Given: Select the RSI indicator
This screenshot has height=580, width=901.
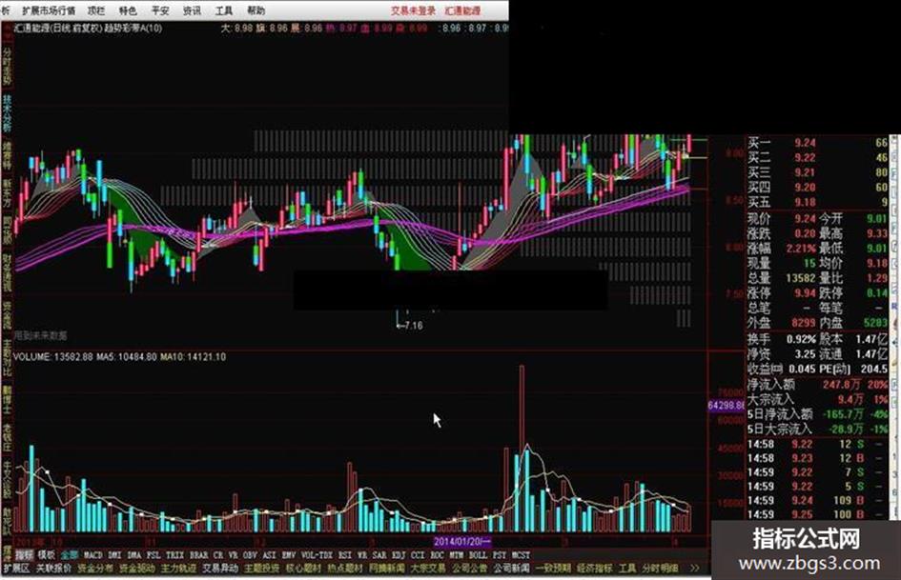Looking at the screenshot, I should pyautogui.click(x=345, y=555).
